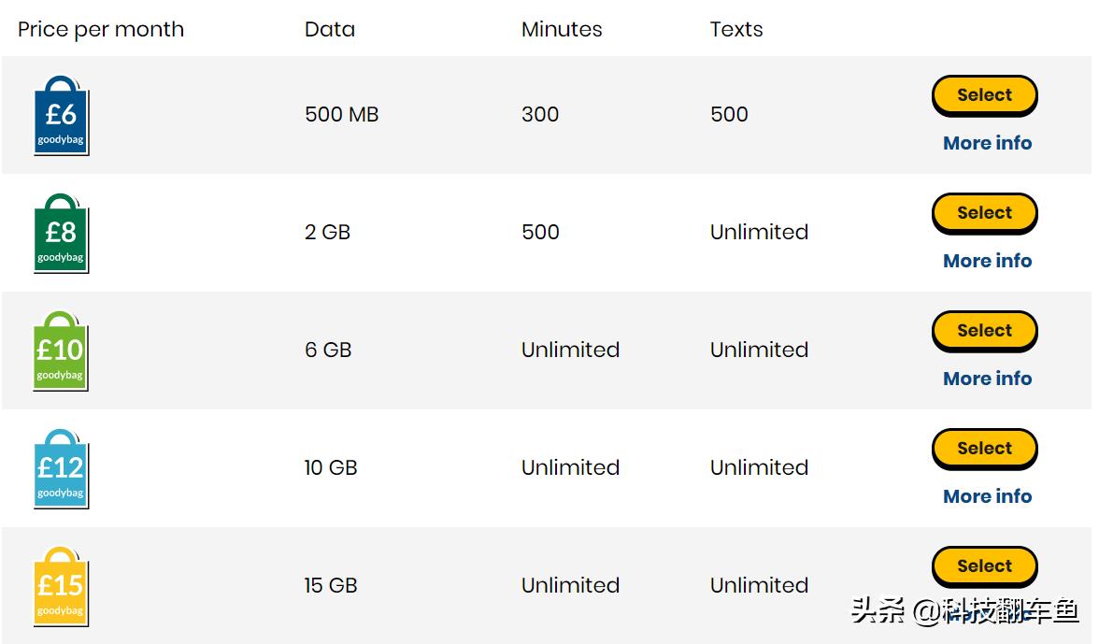Click the light blue £12 goodybag icon
Viewport: 1099px width, 644px height.
pyautogui.click(x=61, y=470)
